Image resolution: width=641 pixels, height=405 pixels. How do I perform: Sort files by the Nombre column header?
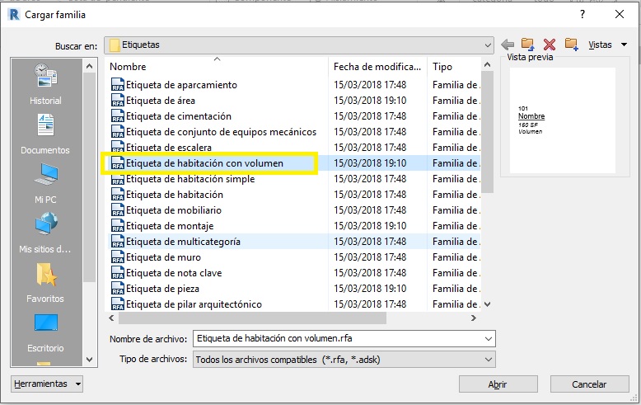tap(218, 67)
